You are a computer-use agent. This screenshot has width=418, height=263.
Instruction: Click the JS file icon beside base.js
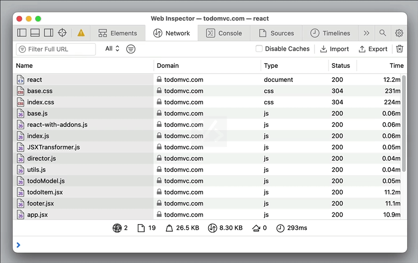[x=21, y=113]
